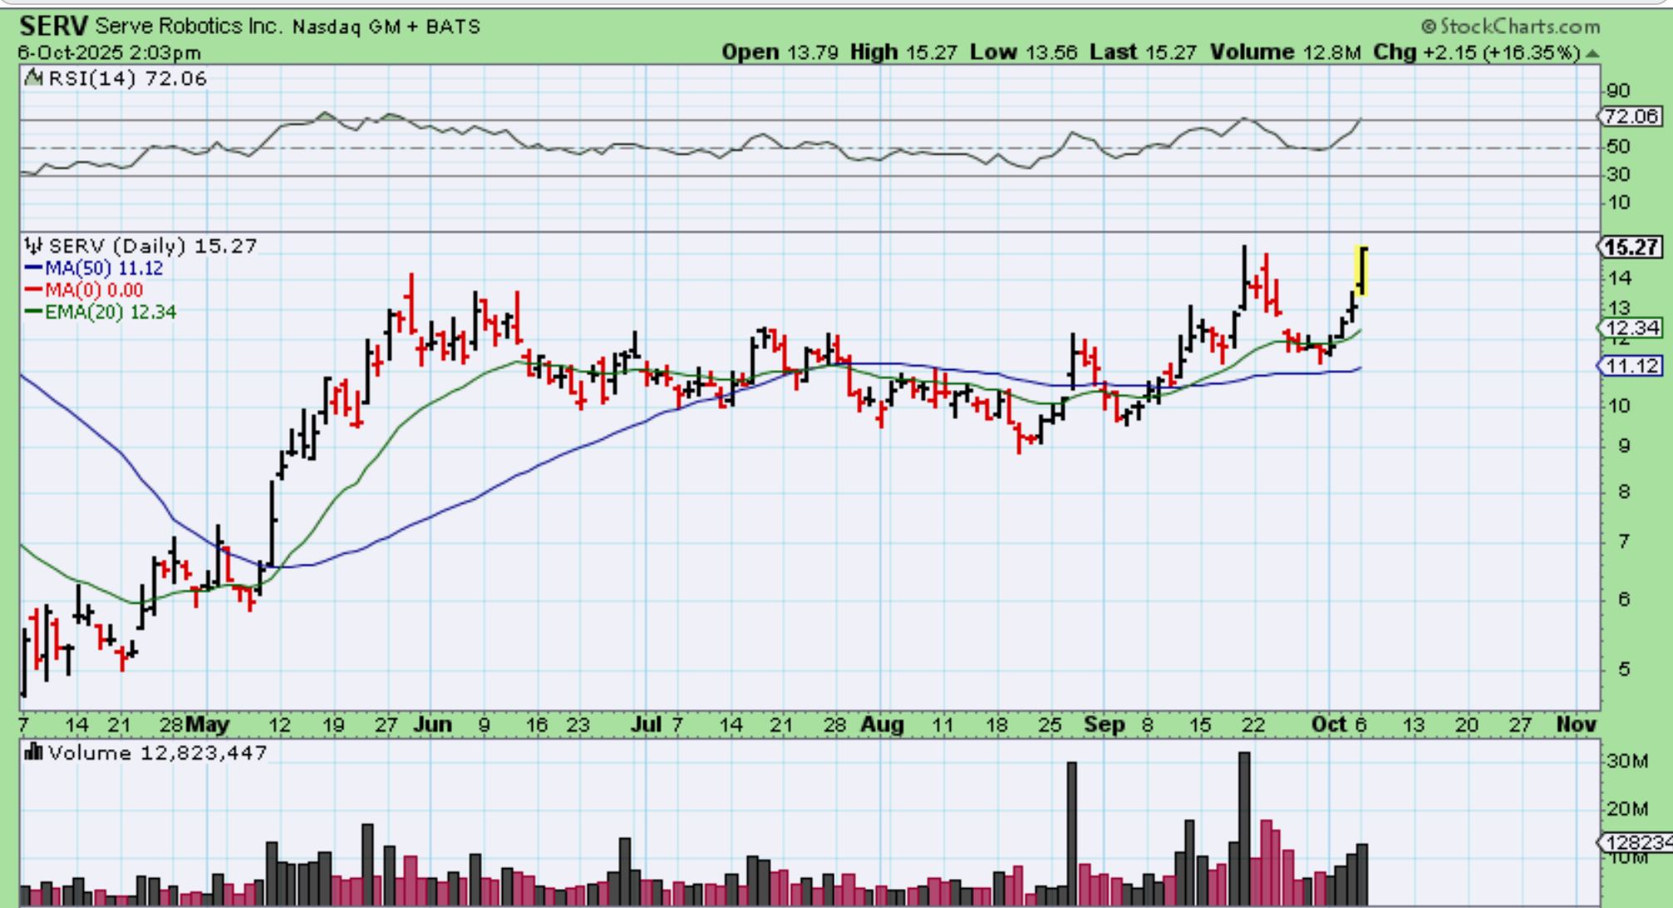The width and height of the screenshot is (1673, 908).
Task: Click the StockCharts.com copyright link
Action: pyautogui.click(x=1510, y=27)
